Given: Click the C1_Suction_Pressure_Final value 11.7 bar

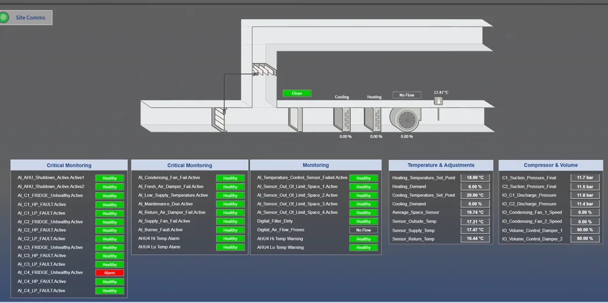Looking at the screenshot, I should (x=585, y=178).
